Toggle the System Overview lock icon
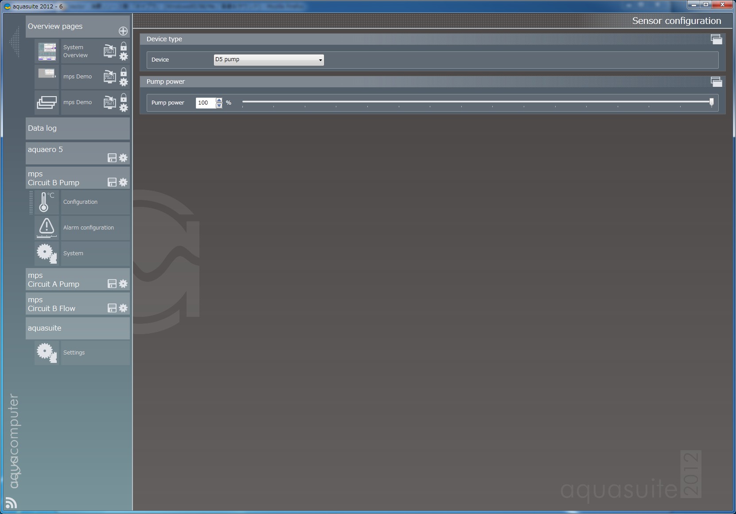736x514 pixels. click(x=124, y=47)
